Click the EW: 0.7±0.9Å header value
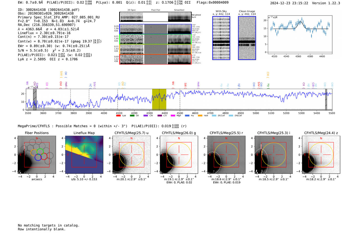The height and width of the screenshot is (243, 358). [x=30, y=3]
